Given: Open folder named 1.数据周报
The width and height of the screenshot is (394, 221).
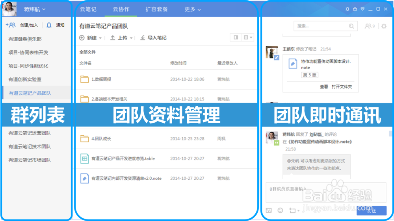Looking at the screenshot, I should (101, 79).
